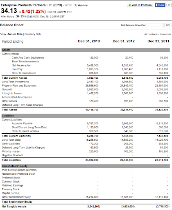Image resolution: width=172 pixels, height=210 pixels.
Task: Click the Get Balance Sheet for input field
Action: click(x=155, y=25)
